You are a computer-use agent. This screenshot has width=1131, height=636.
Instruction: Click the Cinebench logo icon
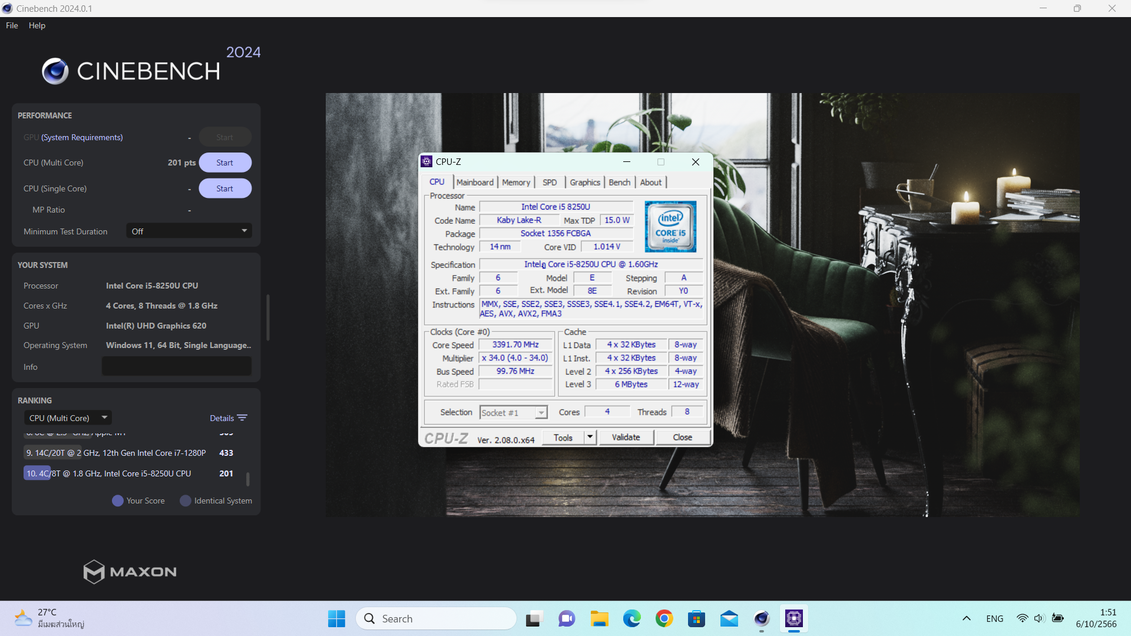point(55,71)
